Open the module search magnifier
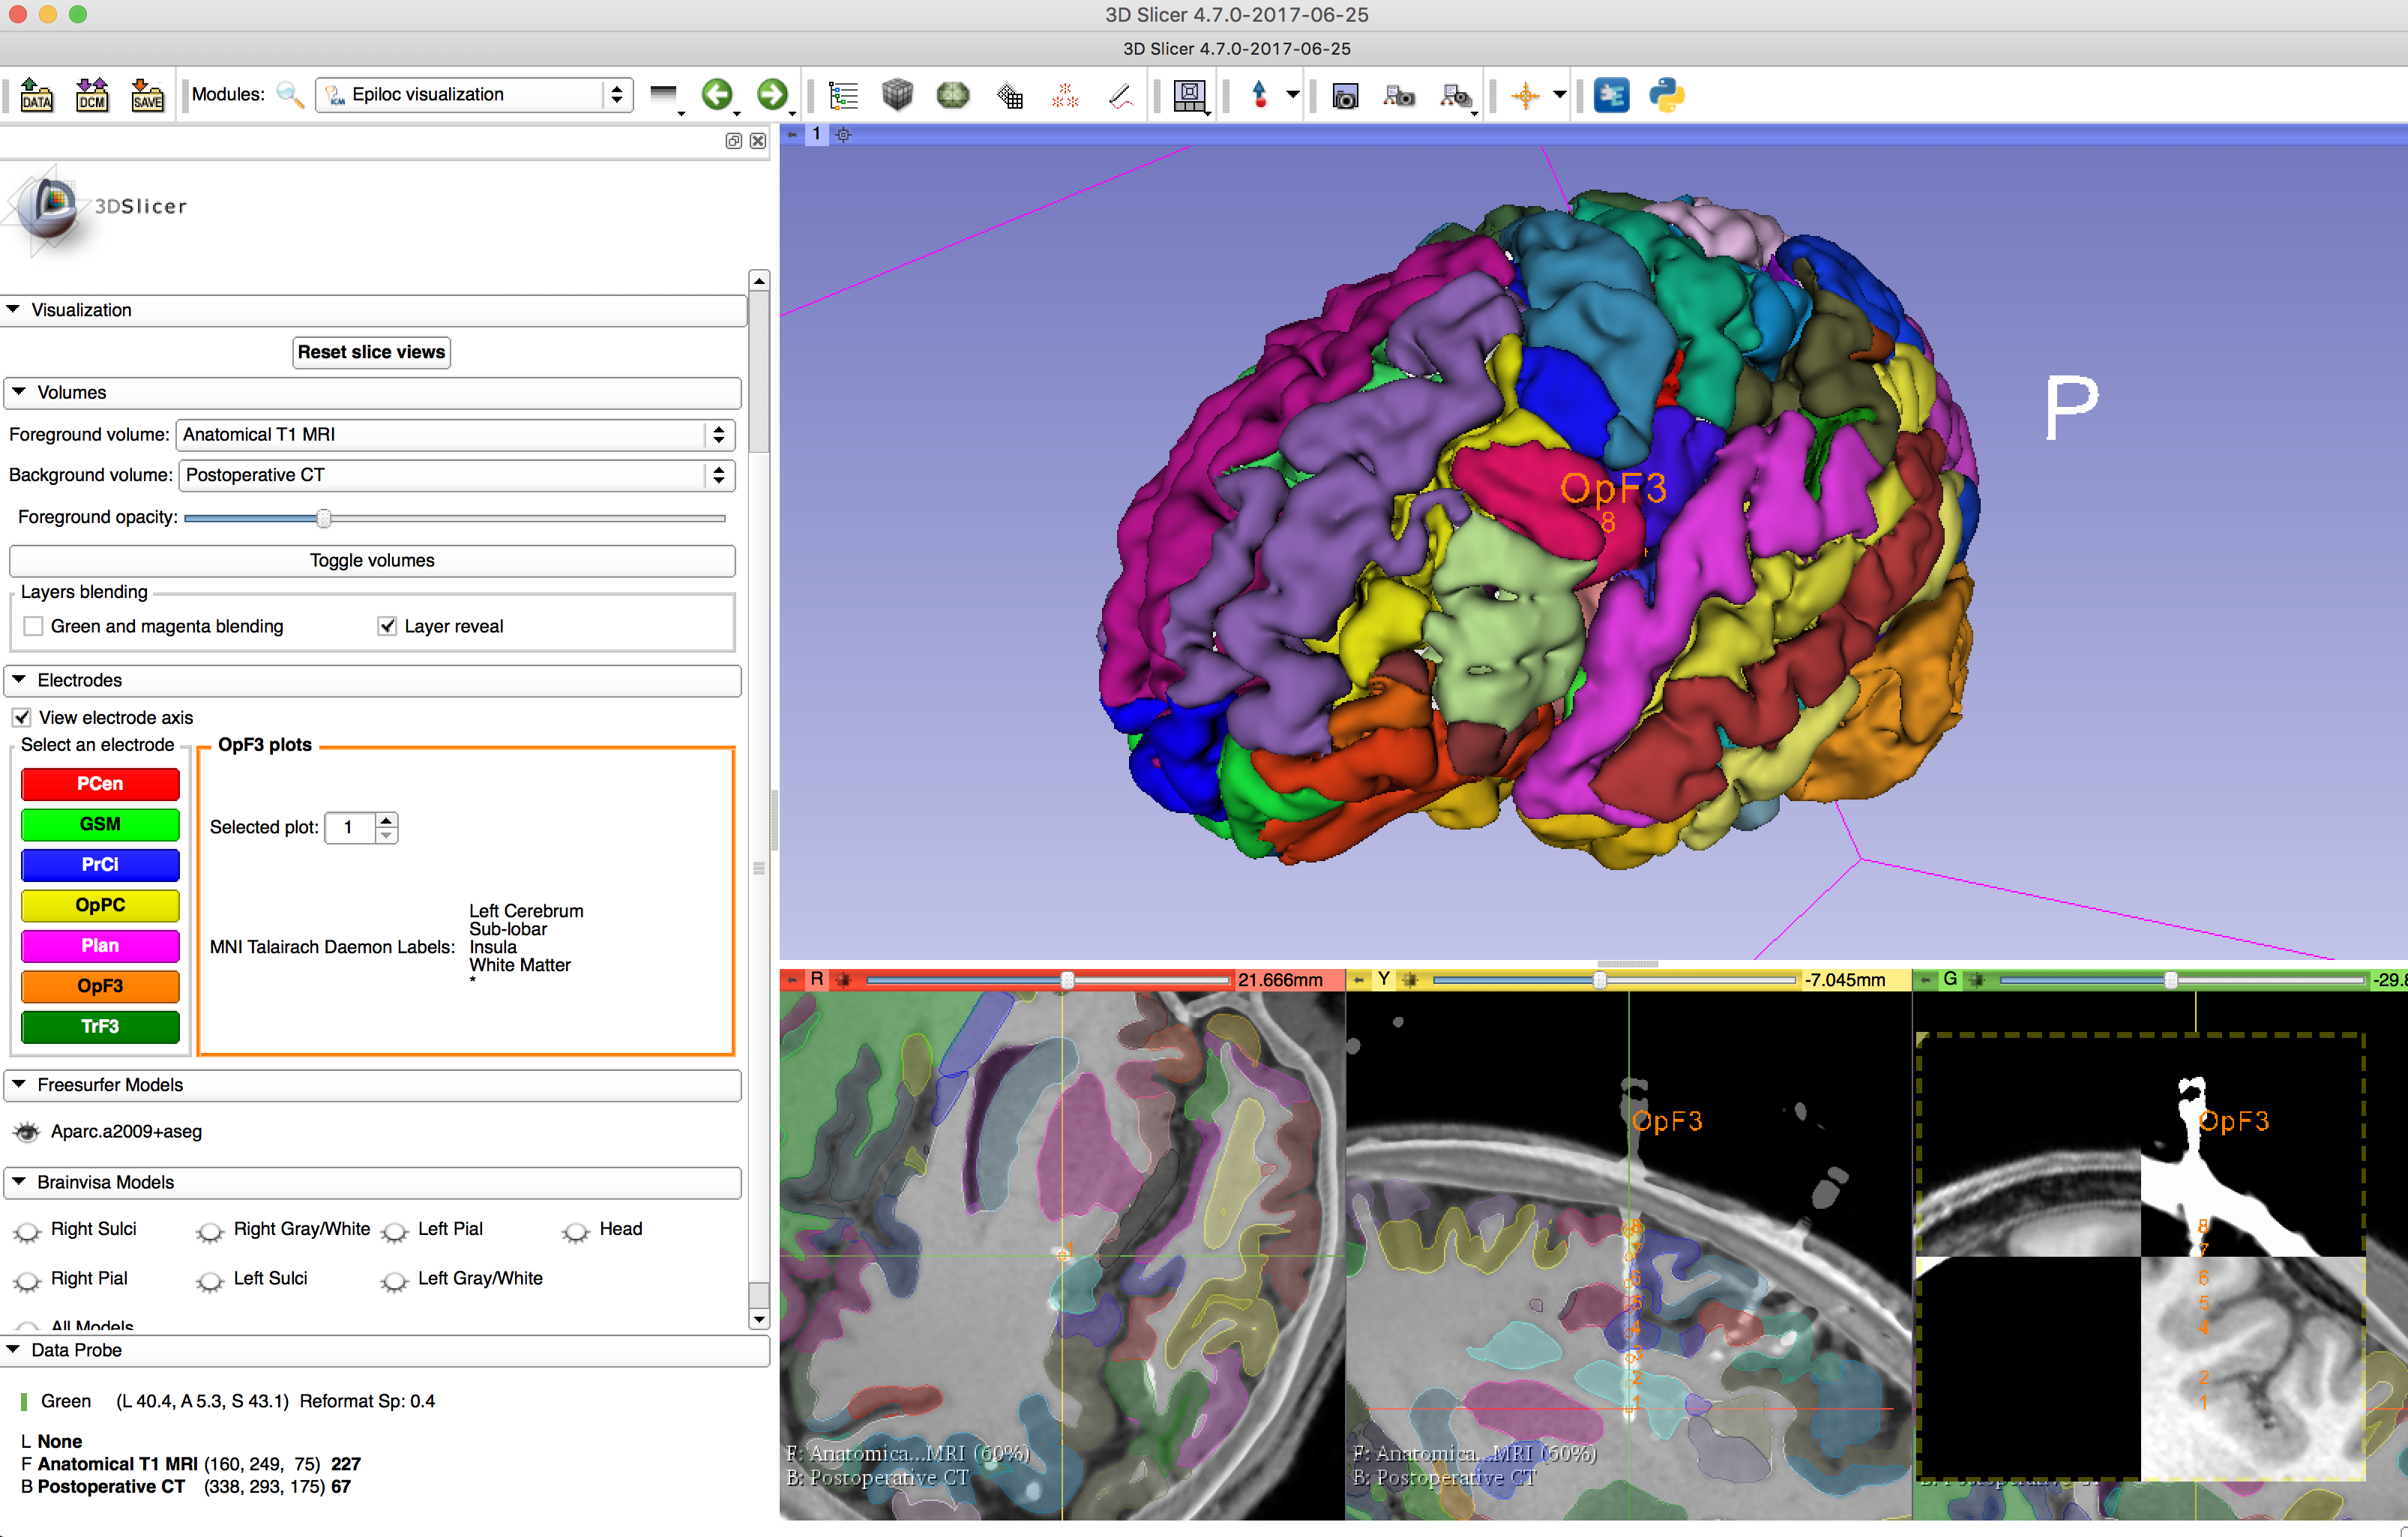The height and width of the screenshot is (1537, 2408). point(289,95)
